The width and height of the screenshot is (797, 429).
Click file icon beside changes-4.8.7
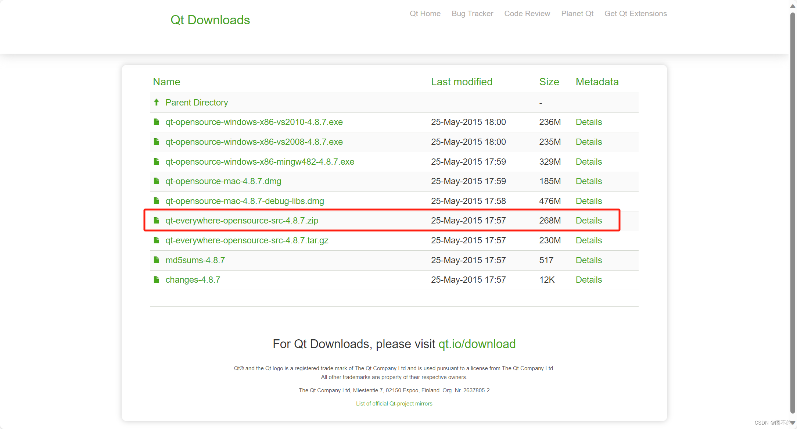click(x=157, y=279)
